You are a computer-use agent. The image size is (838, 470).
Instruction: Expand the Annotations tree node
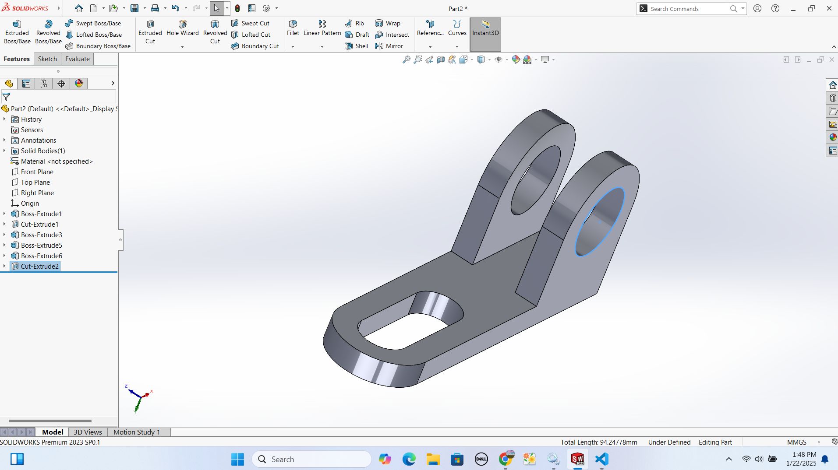4,140
